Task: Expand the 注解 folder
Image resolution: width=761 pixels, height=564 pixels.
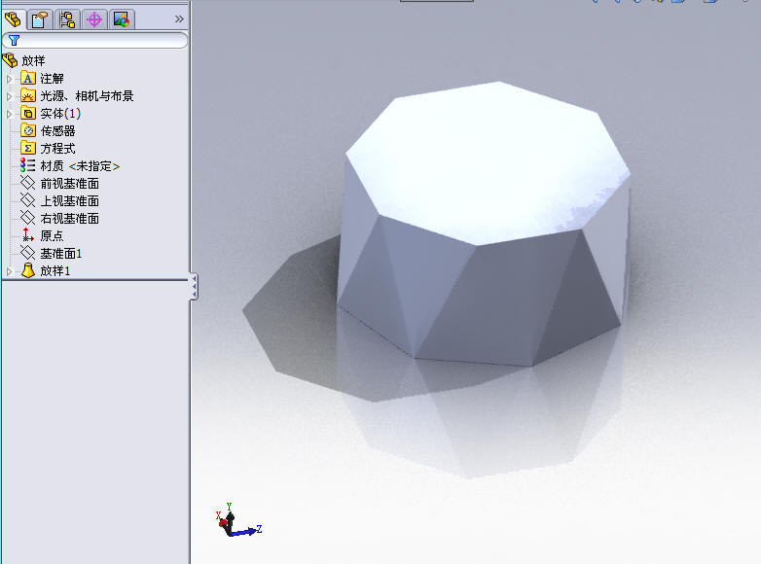Action: tap(9, 79)
